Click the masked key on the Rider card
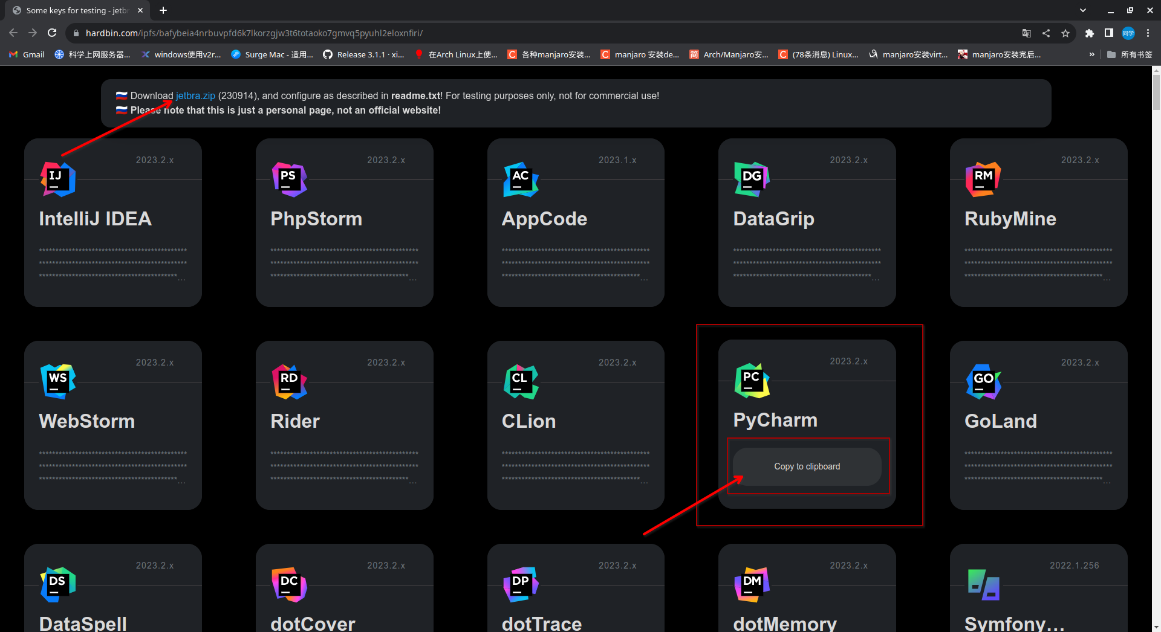The width and height of the screenshot is (1161, 632). (x=344, y=468)
